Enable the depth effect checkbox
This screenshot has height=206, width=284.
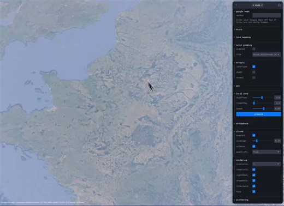pyautogui.click(x=254, y=72)
